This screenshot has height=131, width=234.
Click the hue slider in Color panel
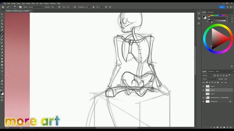[x=218, y=15]
